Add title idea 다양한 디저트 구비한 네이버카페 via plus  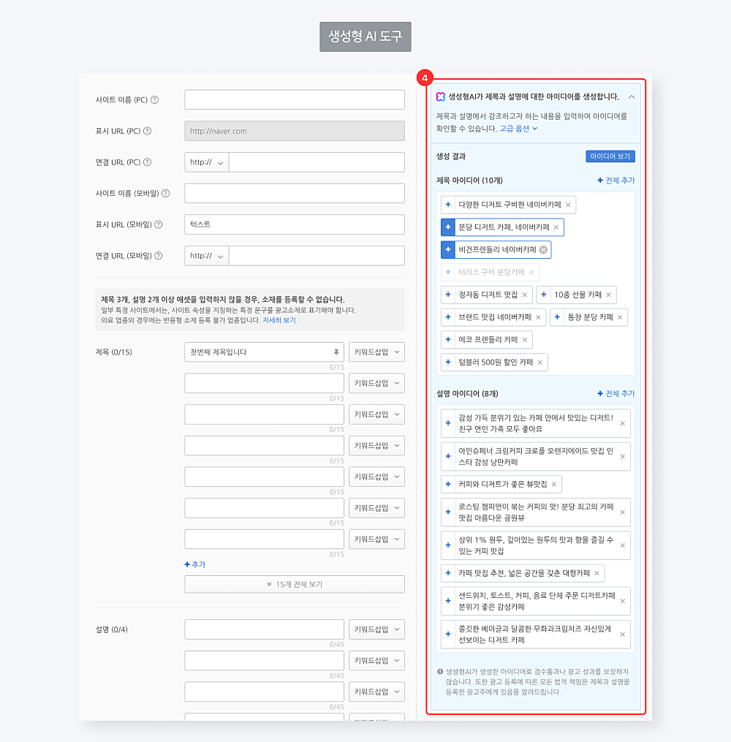click(x=448, y=205)
